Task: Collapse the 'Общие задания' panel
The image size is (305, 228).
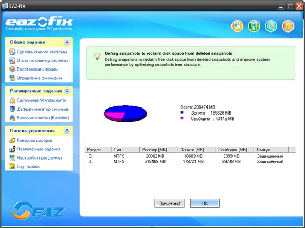Action: (67, 42)
